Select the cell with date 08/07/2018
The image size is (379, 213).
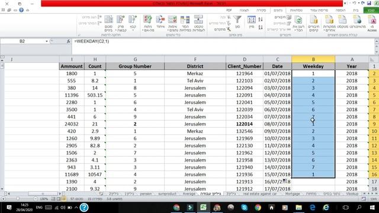277,124
